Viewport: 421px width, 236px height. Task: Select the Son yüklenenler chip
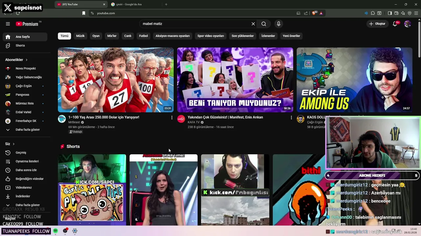pyautogui.click(x=243, y=36)
